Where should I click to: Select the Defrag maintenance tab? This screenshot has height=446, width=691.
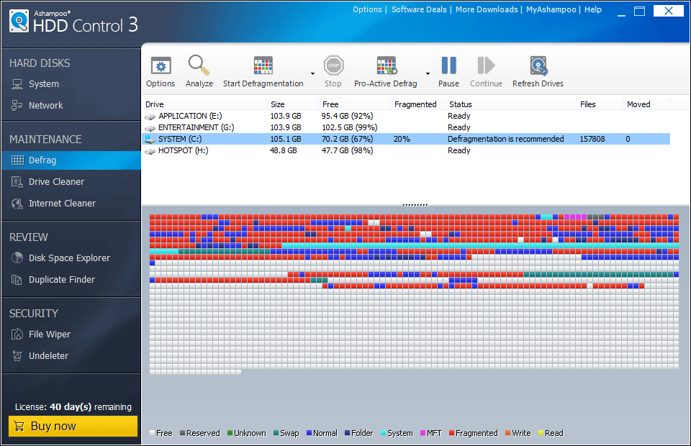click(43, 160)
